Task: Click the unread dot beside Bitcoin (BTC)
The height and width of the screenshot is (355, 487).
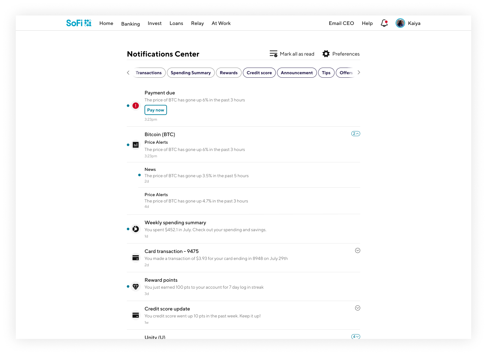Action: point(128,145)
